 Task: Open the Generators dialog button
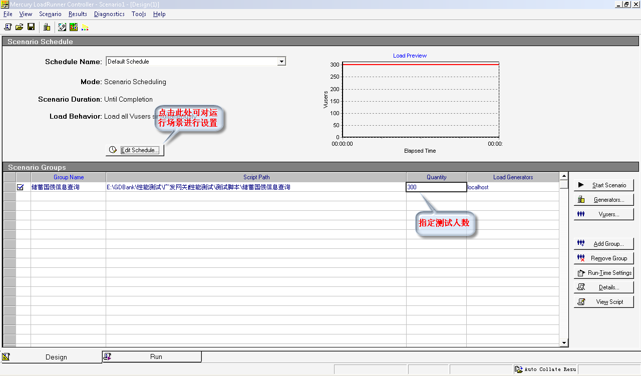click(x=603, y=200)
